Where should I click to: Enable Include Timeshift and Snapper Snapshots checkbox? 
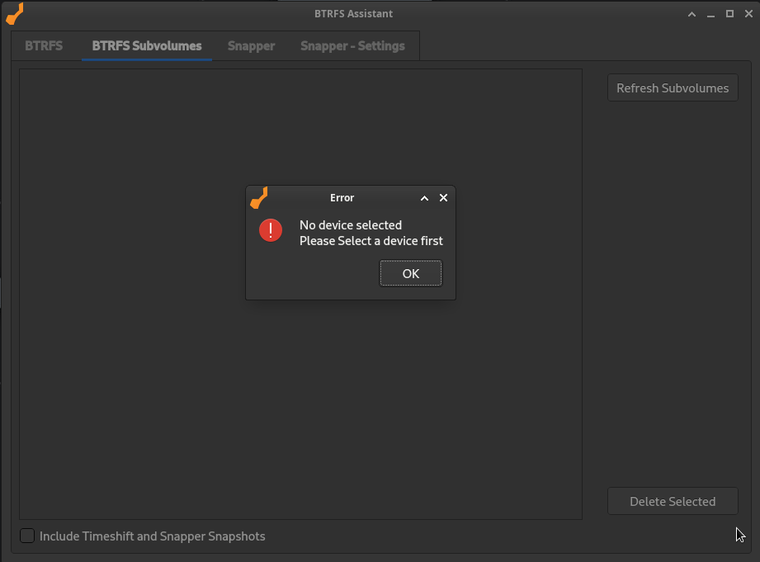(27, 536)
